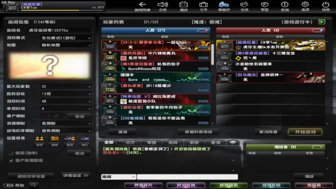Click the 帮助 help controller icon

pos(8,185)
